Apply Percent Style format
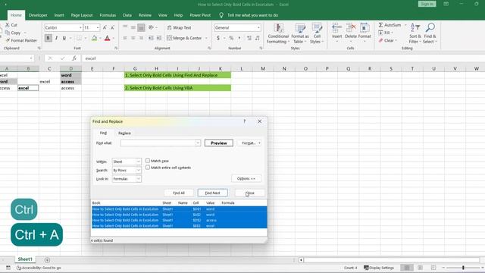The image size is (485, 273). [231, 38]
